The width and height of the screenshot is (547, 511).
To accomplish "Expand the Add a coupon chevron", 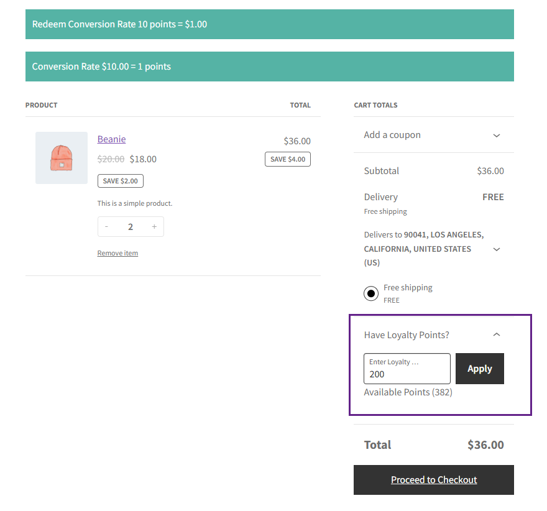I will pyautogui.click(x=496, y=136).
